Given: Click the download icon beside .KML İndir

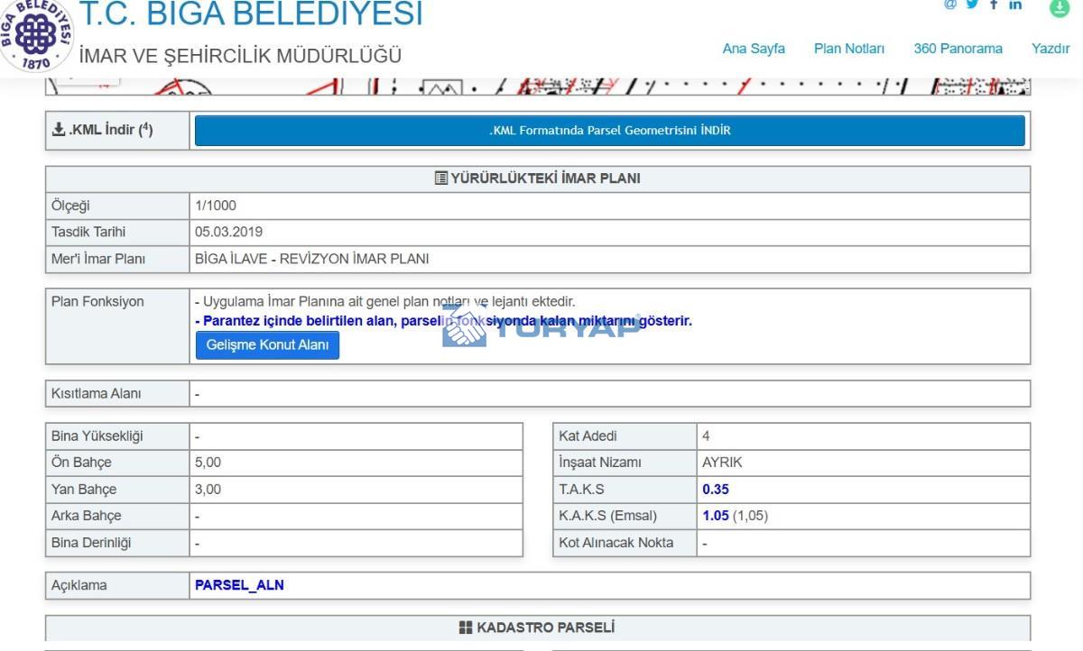Looking at the screenshot, I should (59, 130).
